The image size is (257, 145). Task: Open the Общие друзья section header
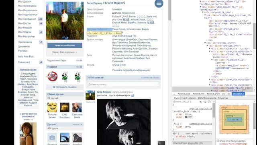coord(65,94)
